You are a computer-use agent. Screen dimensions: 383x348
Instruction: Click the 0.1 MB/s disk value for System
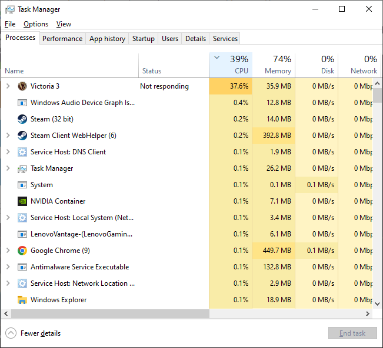coord(321,185)
